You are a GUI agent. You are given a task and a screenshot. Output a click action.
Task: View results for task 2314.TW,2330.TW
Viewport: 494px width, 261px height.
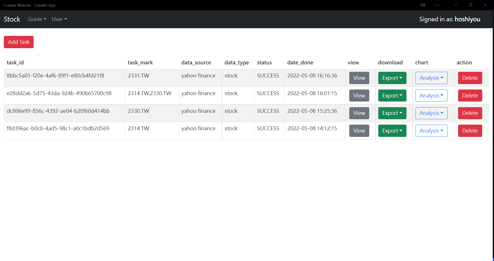click(x=359, y=95)
